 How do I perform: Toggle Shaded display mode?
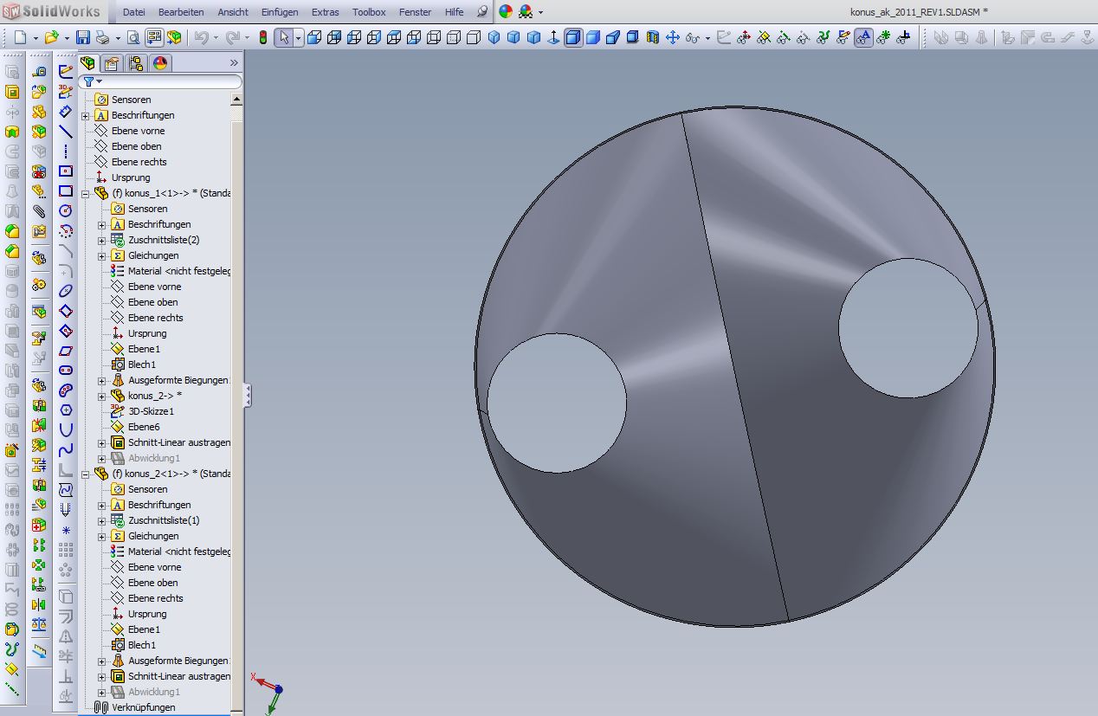[593, 38]
